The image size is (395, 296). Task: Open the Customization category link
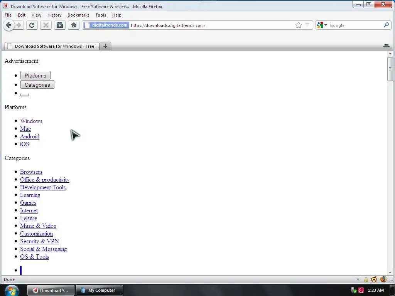[37, 234]
